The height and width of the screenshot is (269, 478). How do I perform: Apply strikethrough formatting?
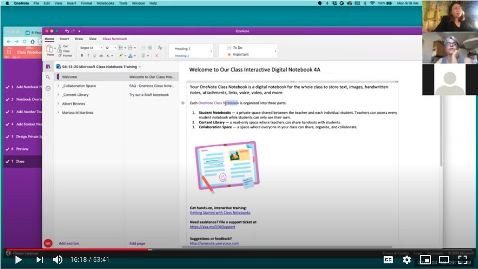[x=101, y=56]
